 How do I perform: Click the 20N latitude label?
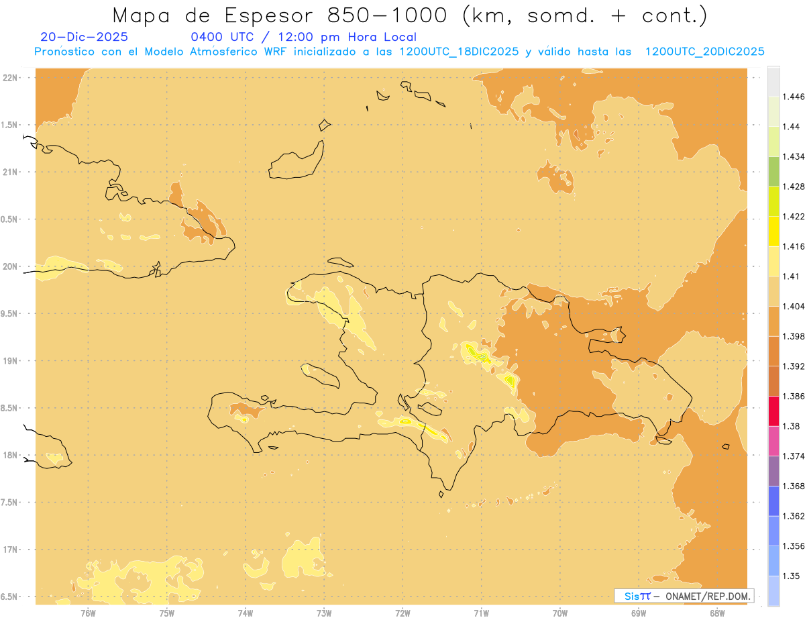pyautogui.click(x=10, y=266)
